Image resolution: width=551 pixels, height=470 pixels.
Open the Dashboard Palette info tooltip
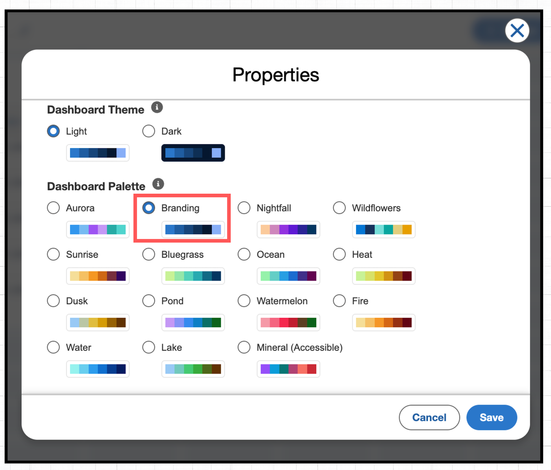[158, 184]
